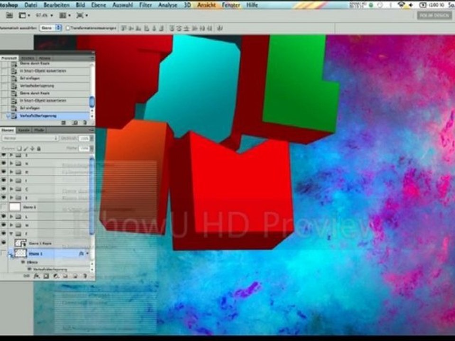Toggle Verlaufsüberlagerung effect visibility in Ebenen panel
The height and width of the screenshot is (341, 455).
coord(29,269)
